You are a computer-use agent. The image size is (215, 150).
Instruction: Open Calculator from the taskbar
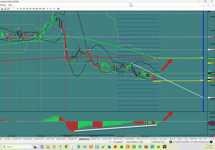tap(42, 147)
